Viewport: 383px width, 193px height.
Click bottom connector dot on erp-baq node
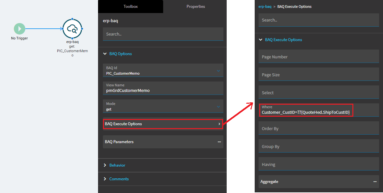72,38
